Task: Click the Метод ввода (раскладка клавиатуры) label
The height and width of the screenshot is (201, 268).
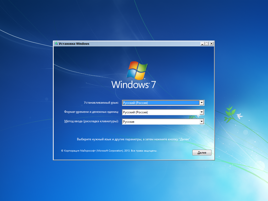Action: [x=91, y=121]
